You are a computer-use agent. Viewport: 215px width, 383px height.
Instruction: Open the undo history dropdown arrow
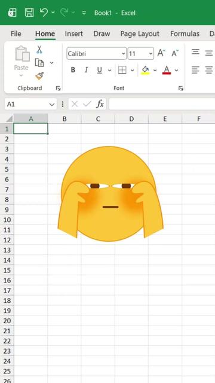click(x=53, y=13)
